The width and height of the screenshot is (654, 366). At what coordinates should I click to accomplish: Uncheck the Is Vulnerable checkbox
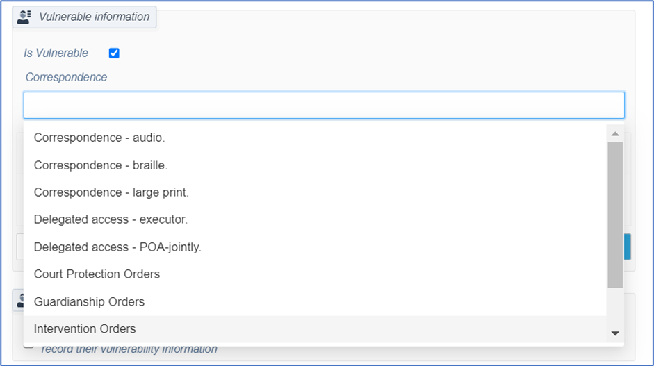point(114,53)
